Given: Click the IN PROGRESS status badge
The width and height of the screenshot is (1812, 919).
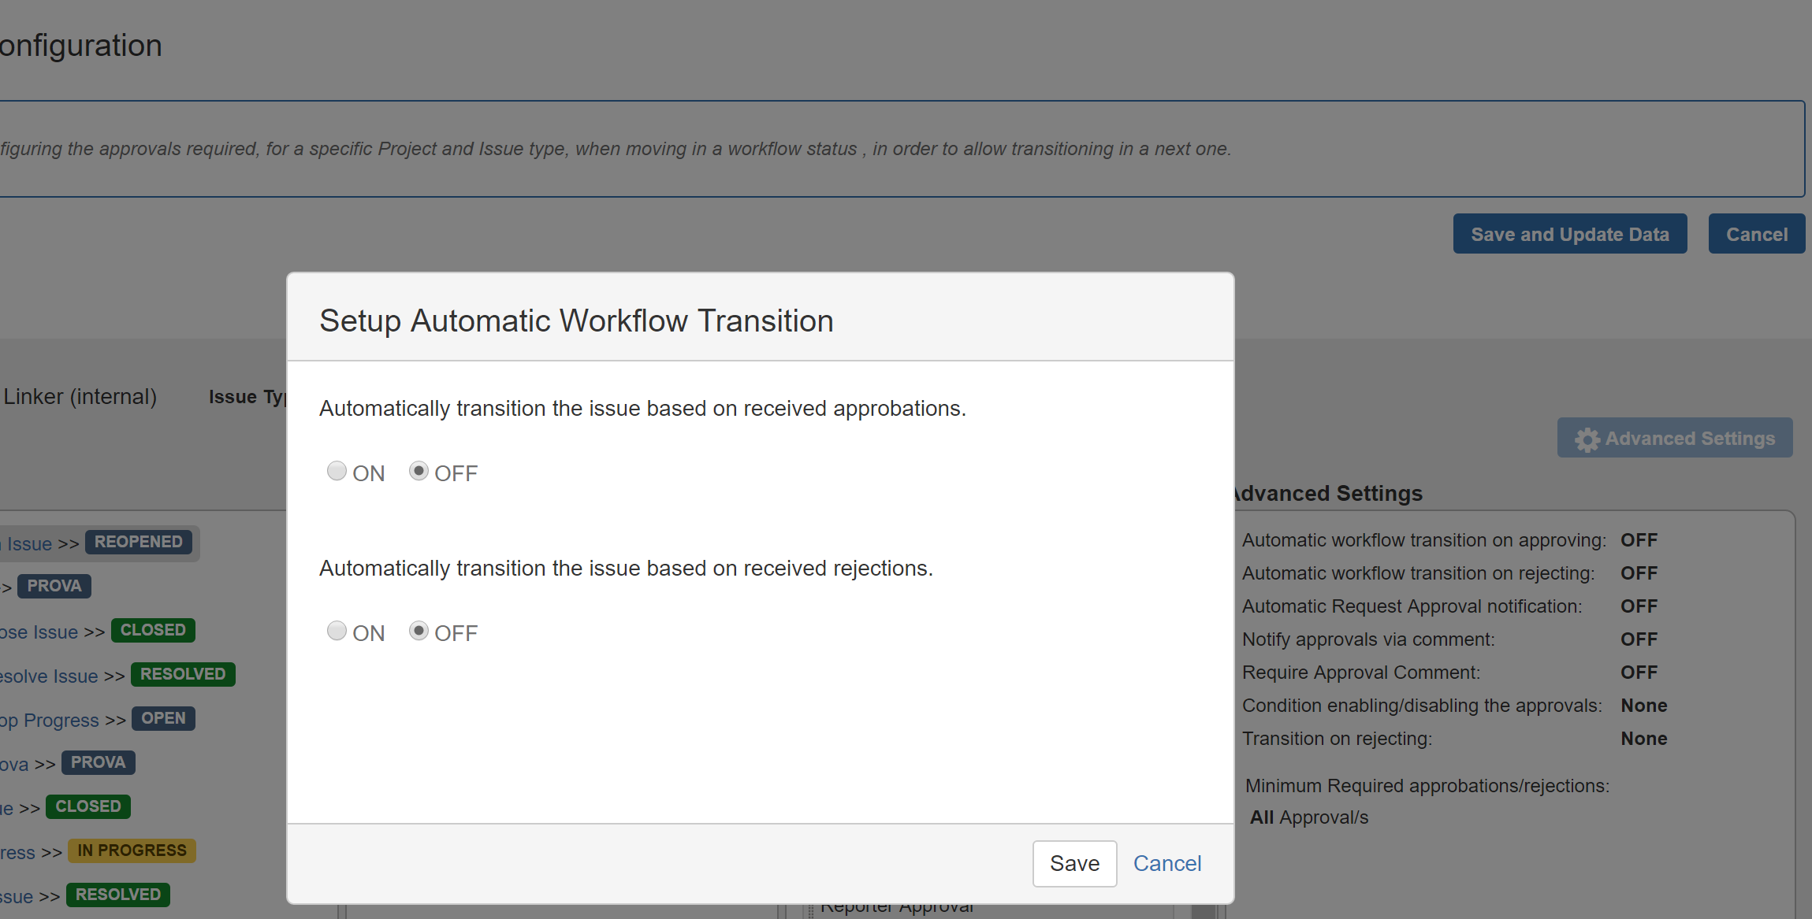Looking at the screenshot, I should click(132, 850).
